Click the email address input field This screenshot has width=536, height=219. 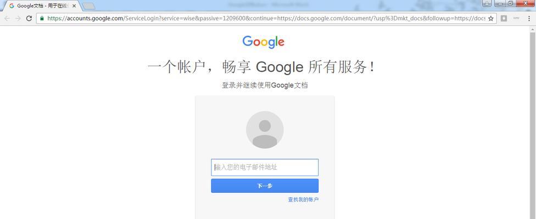pos(265,167)
